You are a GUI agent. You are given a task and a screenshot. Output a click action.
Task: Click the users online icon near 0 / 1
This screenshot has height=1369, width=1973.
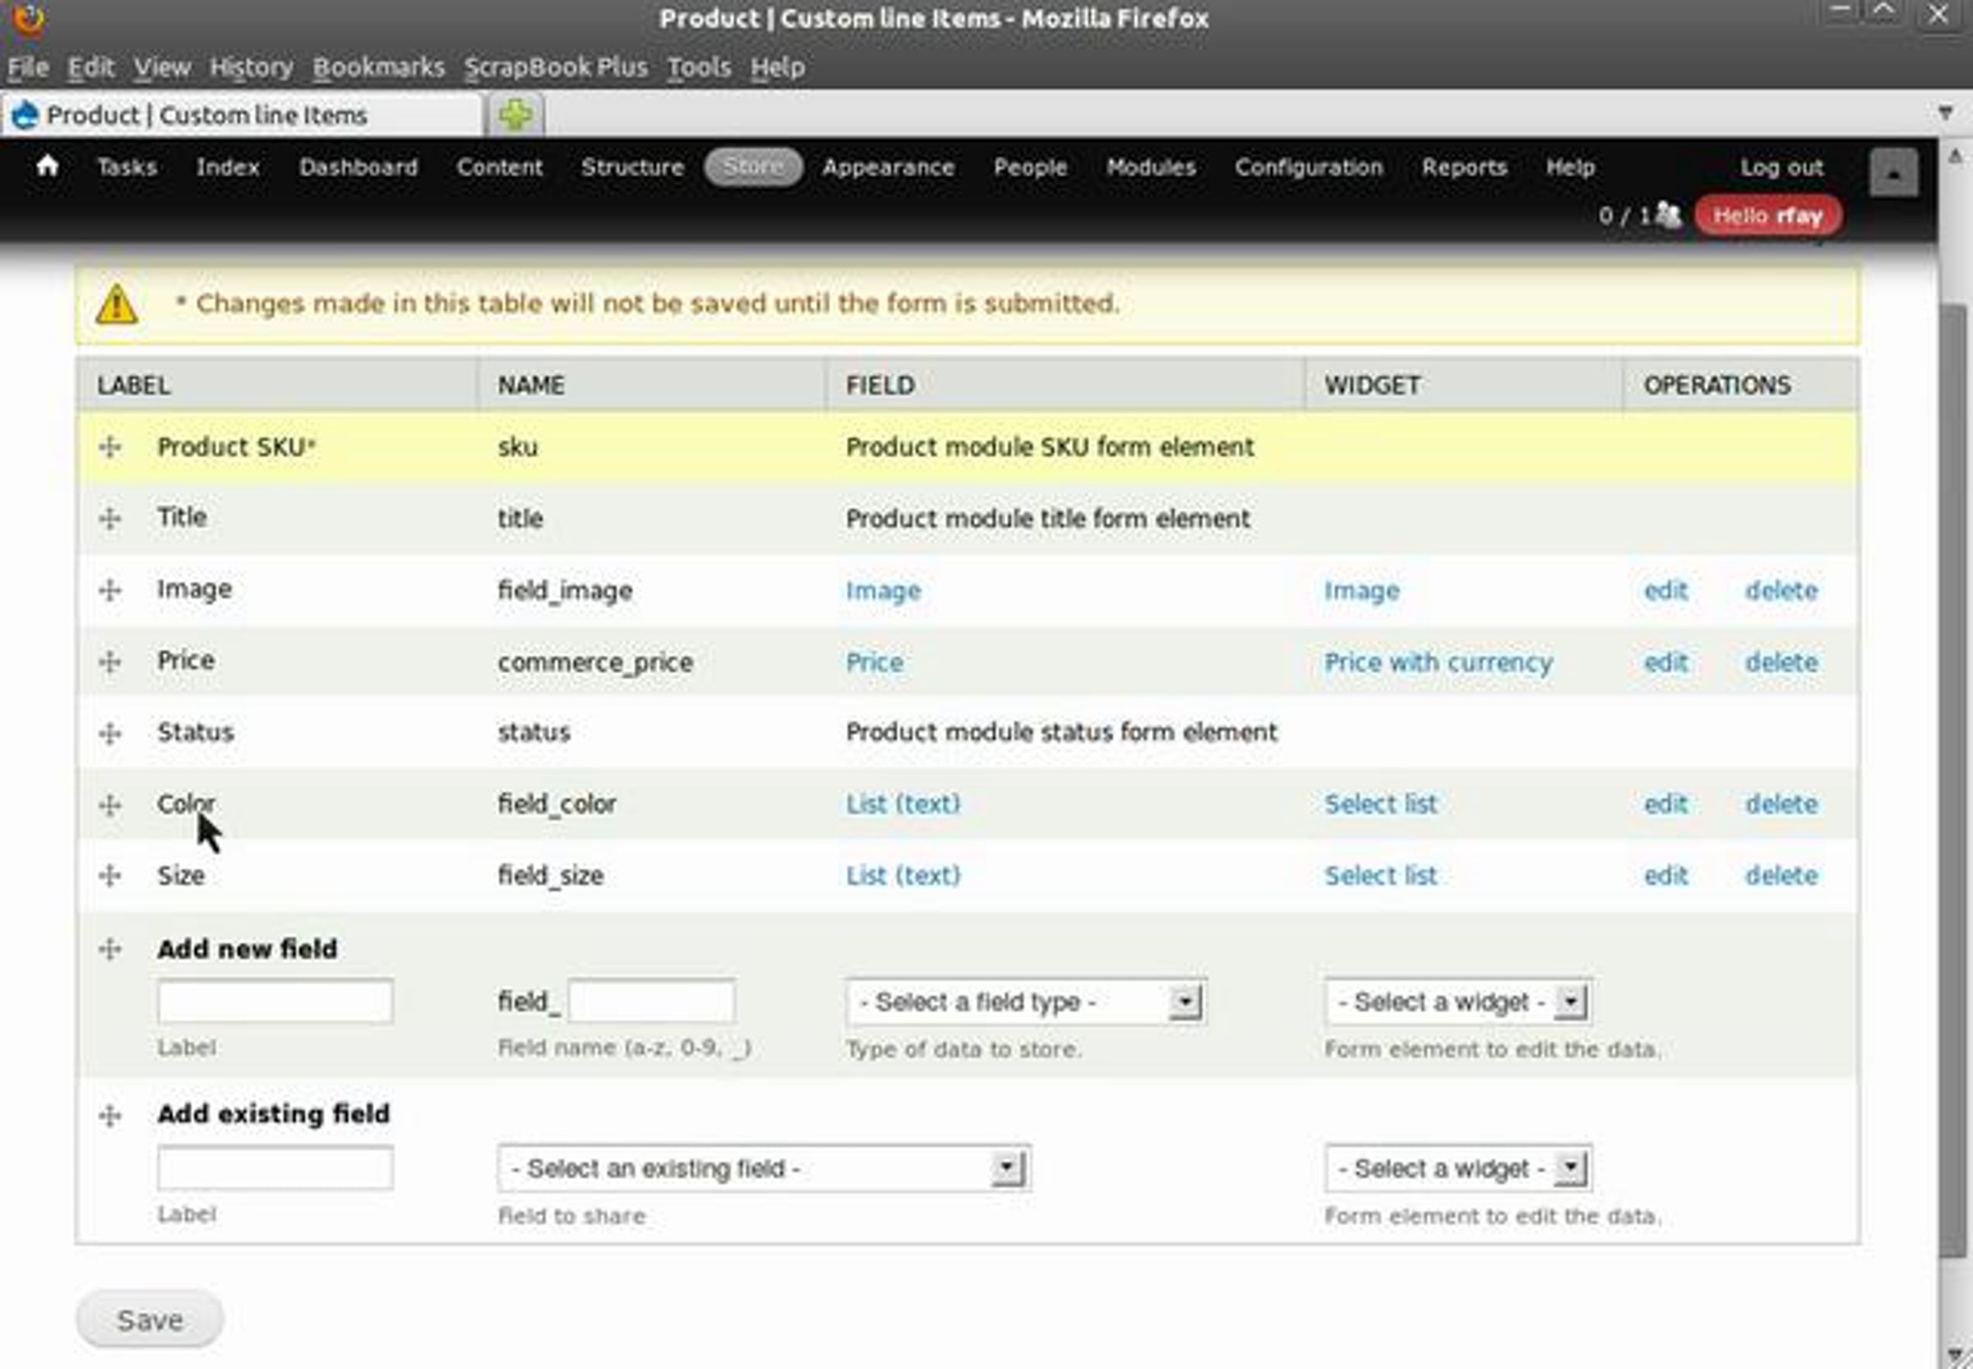tap(1668, 215)
